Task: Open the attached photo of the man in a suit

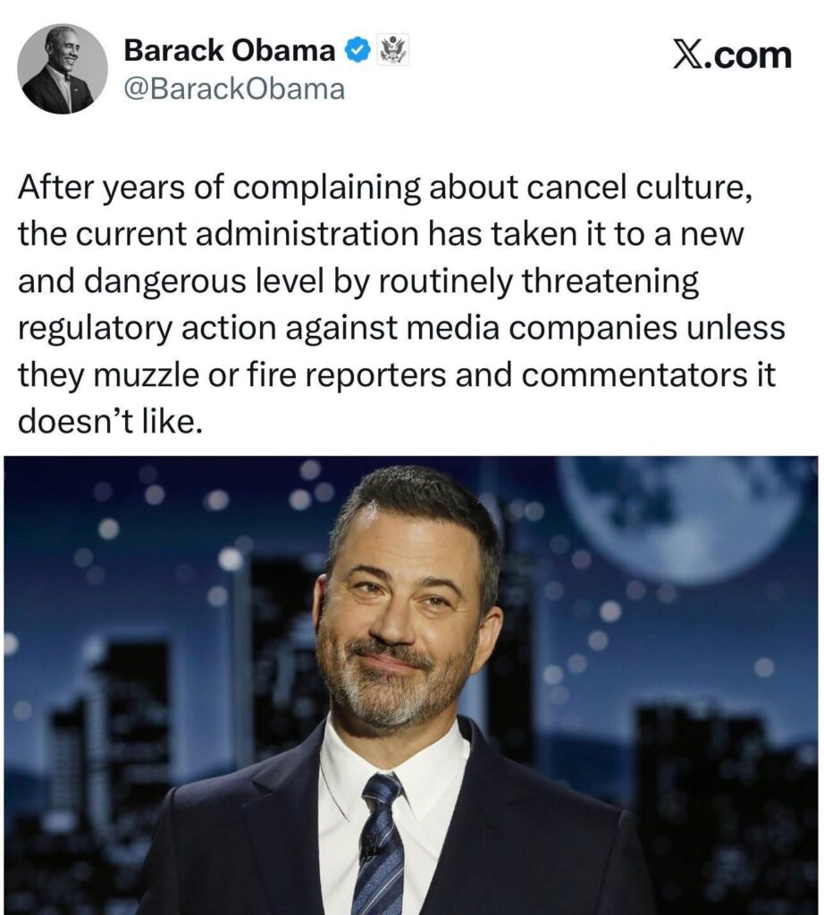Action: [411, 685]
